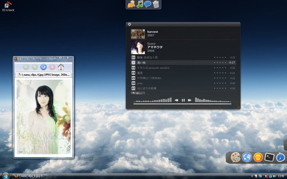Launch the Safari compass in side dock

pyautogui.click(x=281, y=158)
